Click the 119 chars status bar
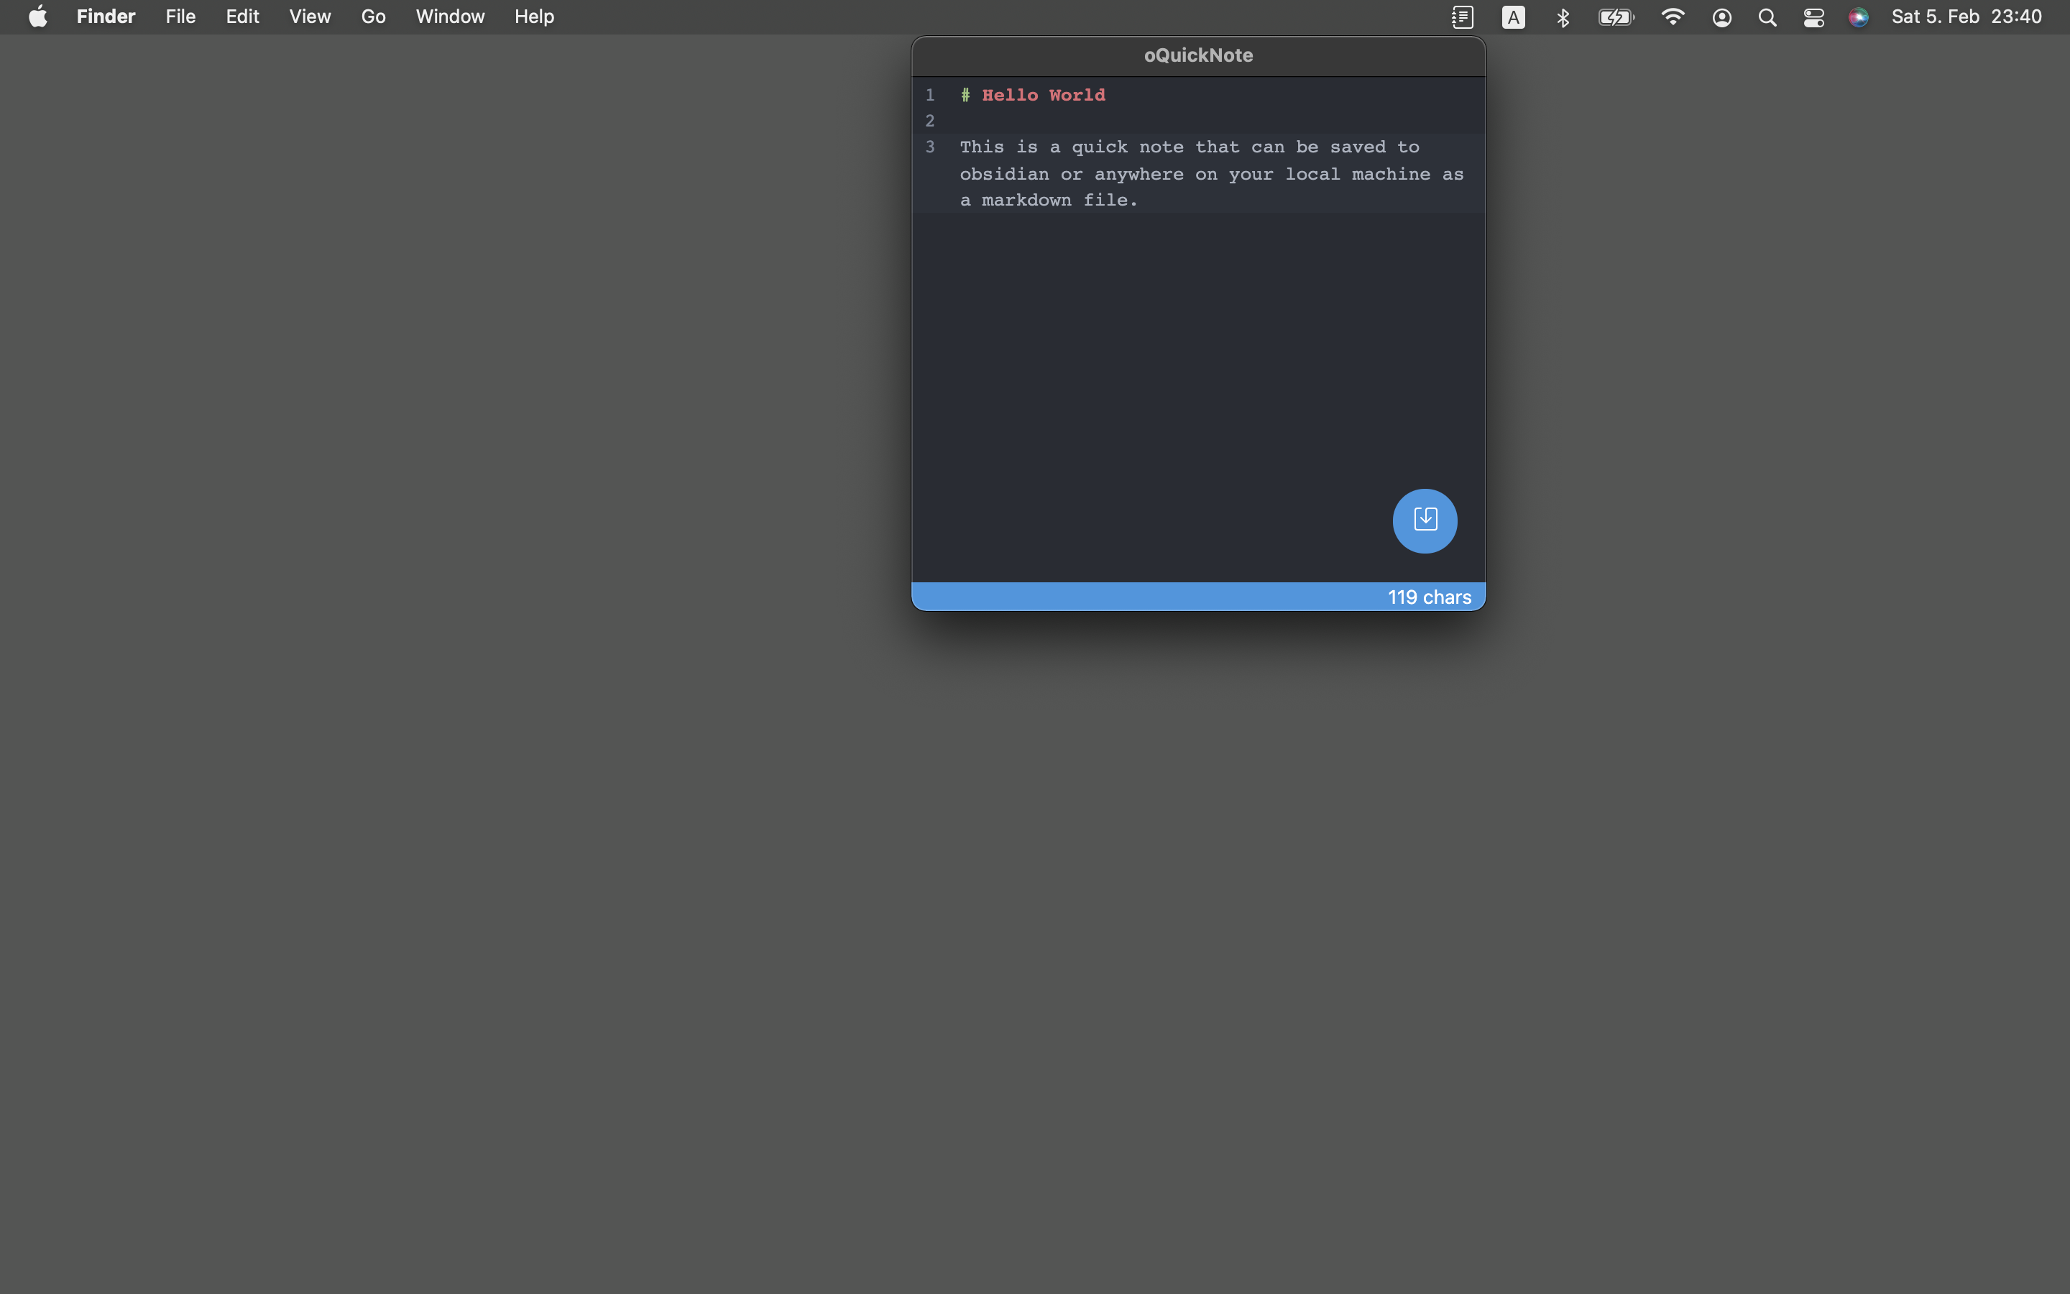Image resolution: width=2070 pixels, height=1294 pixels. [1197, 597]
